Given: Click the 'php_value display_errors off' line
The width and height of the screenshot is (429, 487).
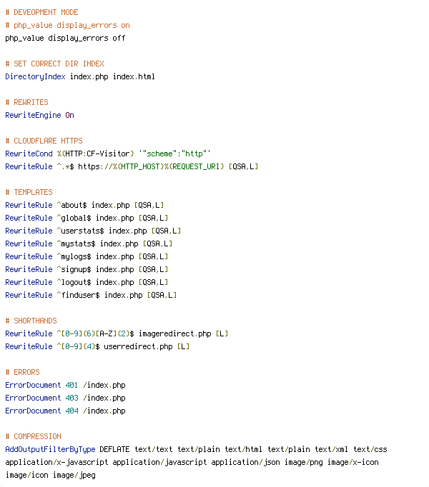Looking at the screenshot, I should click(x=65, y=38).
